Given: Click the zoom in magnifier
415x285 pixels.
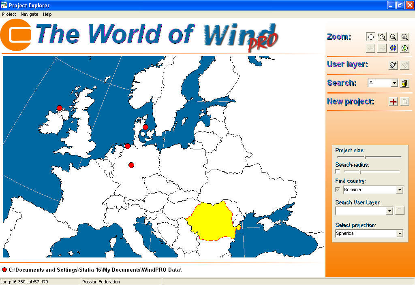Looking at the screenshot, I should [393, 37].
